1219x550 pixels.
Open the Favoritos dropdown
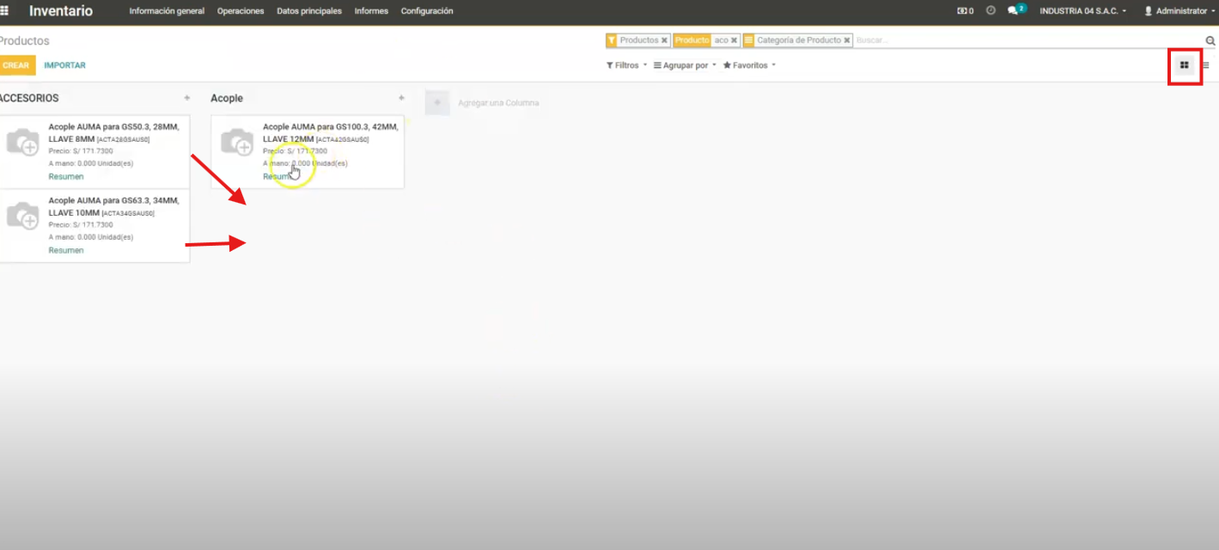point(749,65)
